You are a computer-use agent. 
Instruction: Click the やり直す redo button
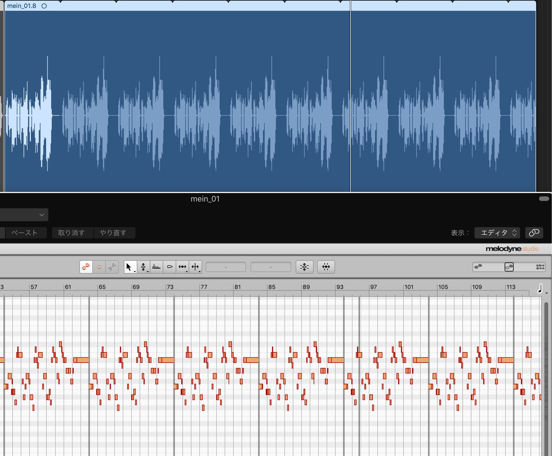click(114, 233)
